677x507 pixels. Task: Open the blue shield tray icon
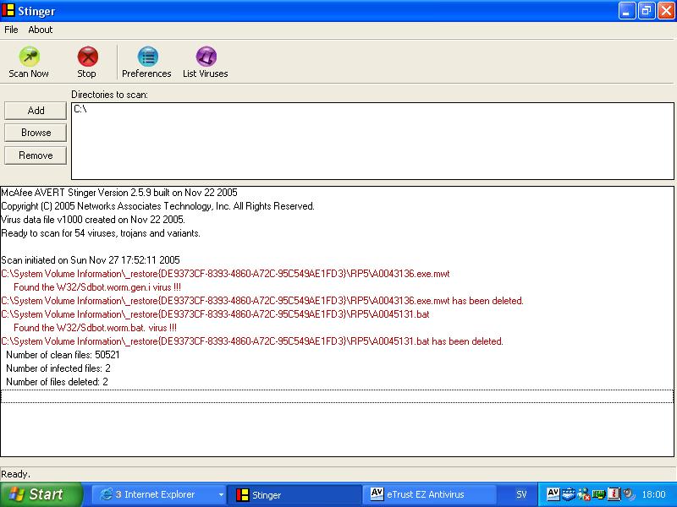coord(568,494)
